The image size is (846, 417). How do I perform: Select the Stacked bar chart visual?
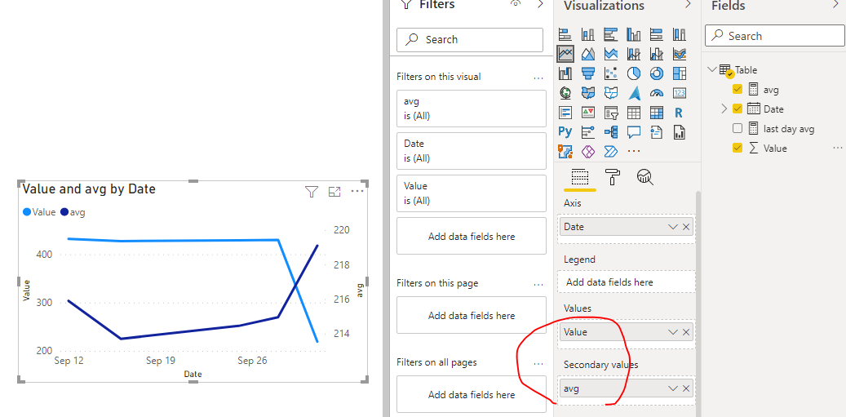tap(565, 35)
